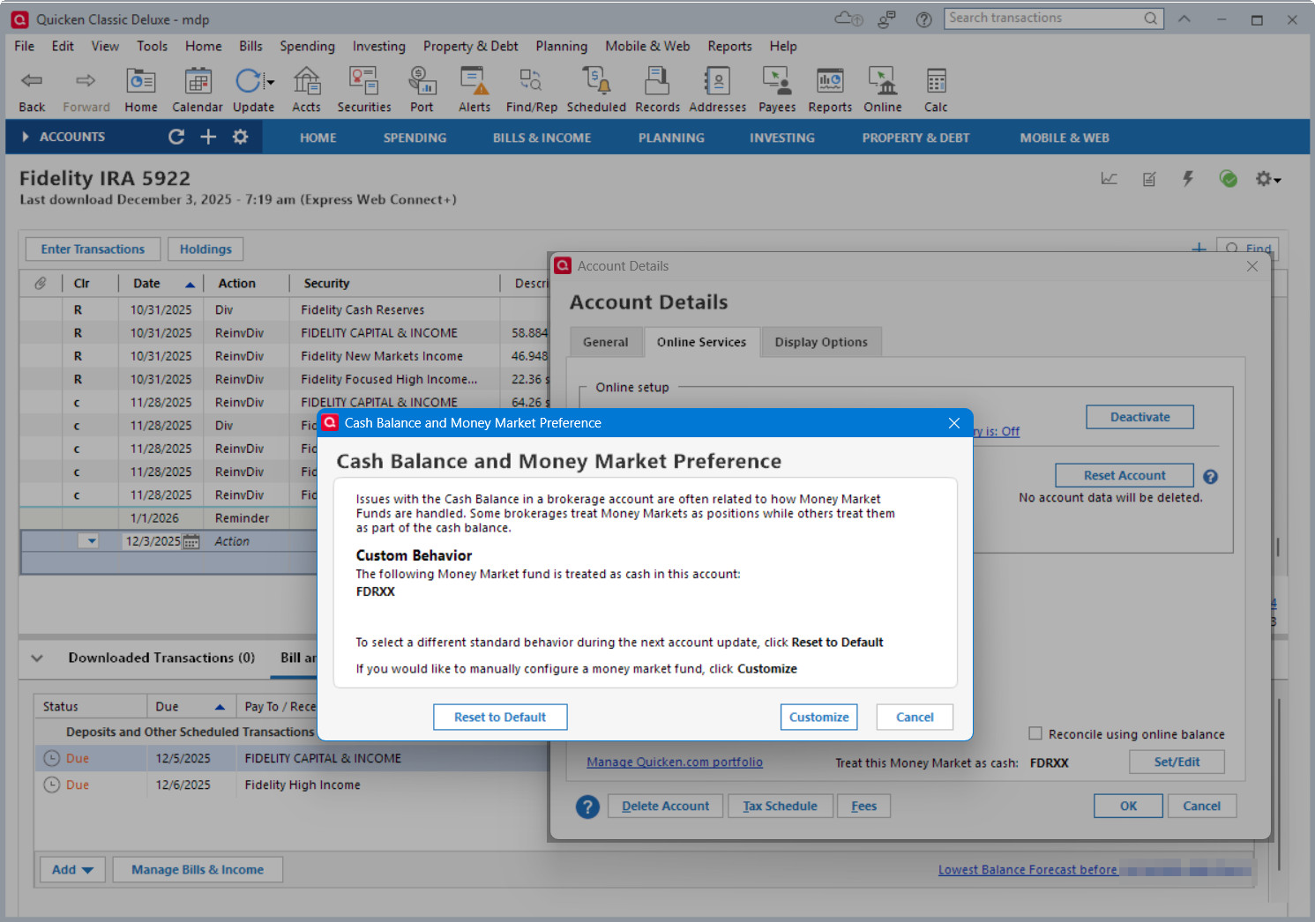
Task: Click the green download status icon
Action: click(x=1228, y=179)
